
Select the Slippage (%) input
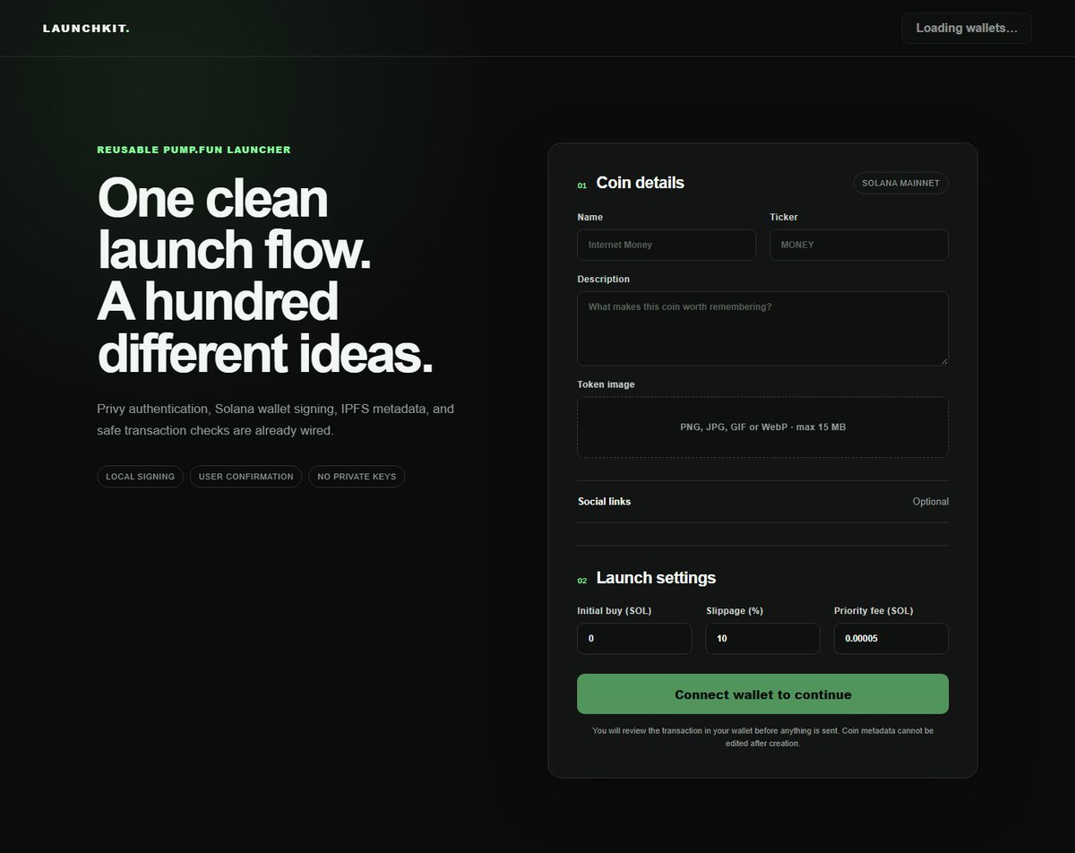(x=763, y=639)
